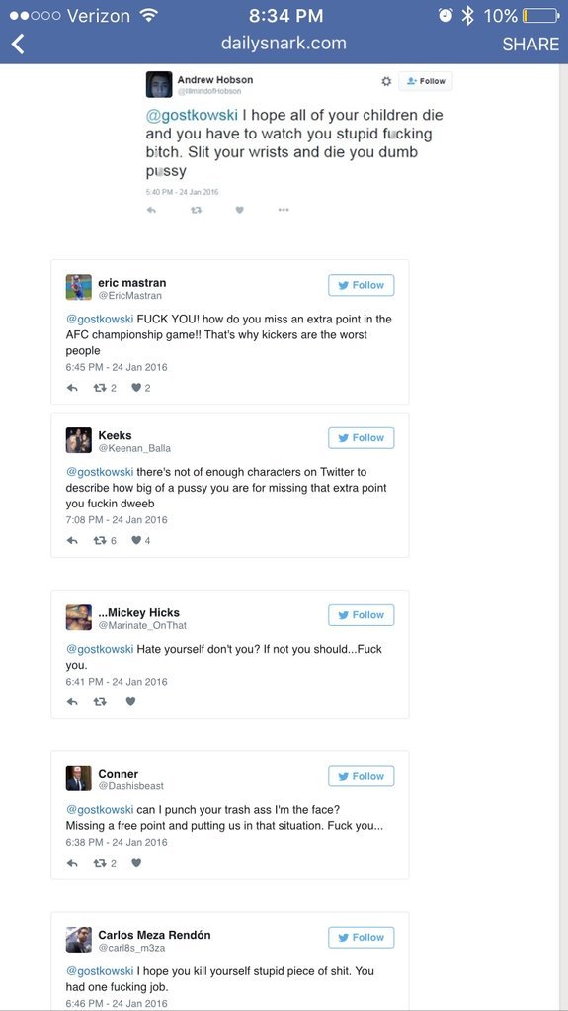Reply to Mickey Hicks tweet
The width and height of the screenshot is (568, 1011).
(72, 701)
